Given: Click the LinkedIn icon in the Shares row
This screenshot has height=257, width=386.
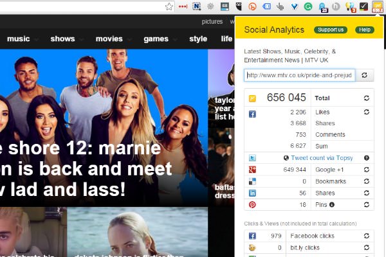Looking at the screenshot, I should tap(253, 193).
